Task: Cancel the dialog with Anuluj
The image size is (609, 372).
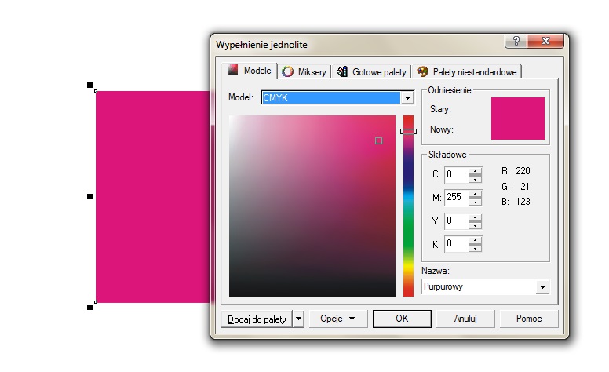Action: click(x=465, y=319)
